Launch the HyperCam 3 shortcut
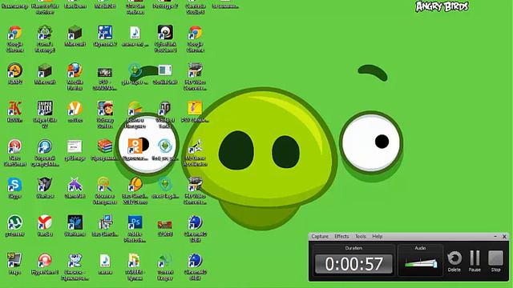Viewport: 513px width, 288px height. (45, 261)
